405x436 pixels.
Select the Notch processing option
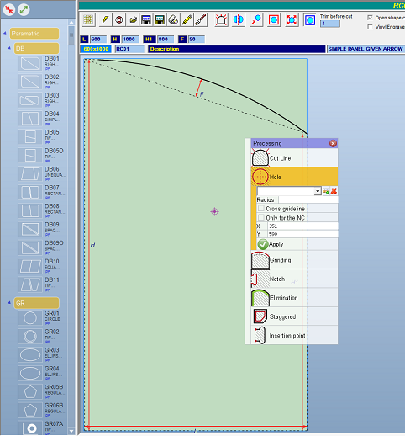[x=294, y=279]
